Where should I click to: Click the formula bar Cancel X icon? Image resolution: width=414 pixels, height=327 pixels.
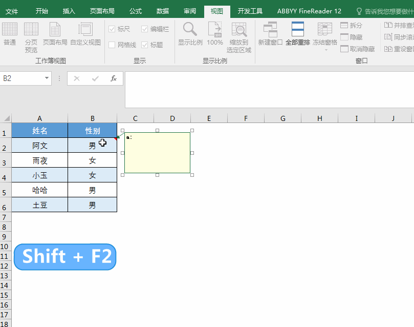click(77, 78)
